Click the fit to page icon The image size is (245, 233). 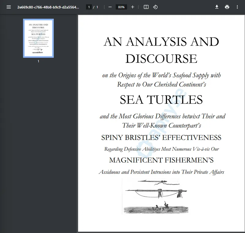[x=146, y=7]
